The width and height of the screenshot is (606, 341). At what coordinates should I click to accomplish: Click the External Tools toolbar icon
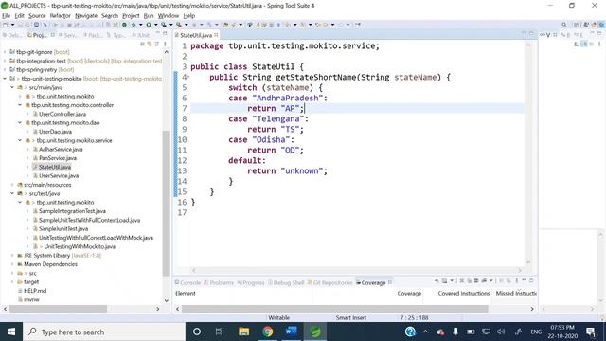179,25
